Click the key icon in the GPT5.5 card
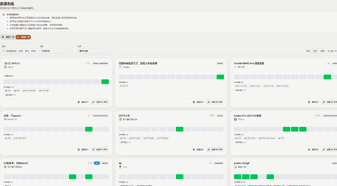Image resolution: width=337 pixels, height=186 pixels. (x=93, y=102)
